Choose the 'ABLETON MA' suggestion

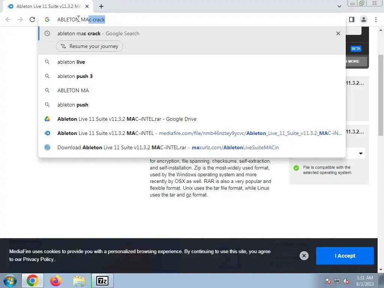pyautogui.click(x=192, y=90)
